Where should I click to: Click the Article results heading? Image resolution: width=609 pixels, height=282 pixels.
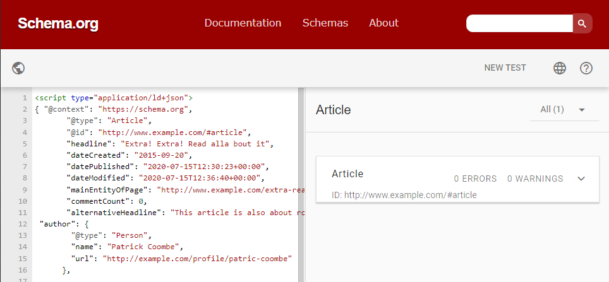point(333,110)
